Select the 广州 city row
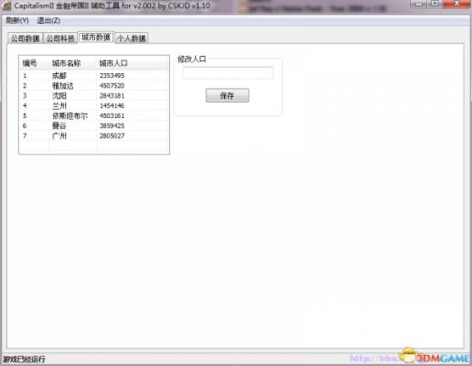The width and height of the screenshot is (472, 366). point(94,135)
